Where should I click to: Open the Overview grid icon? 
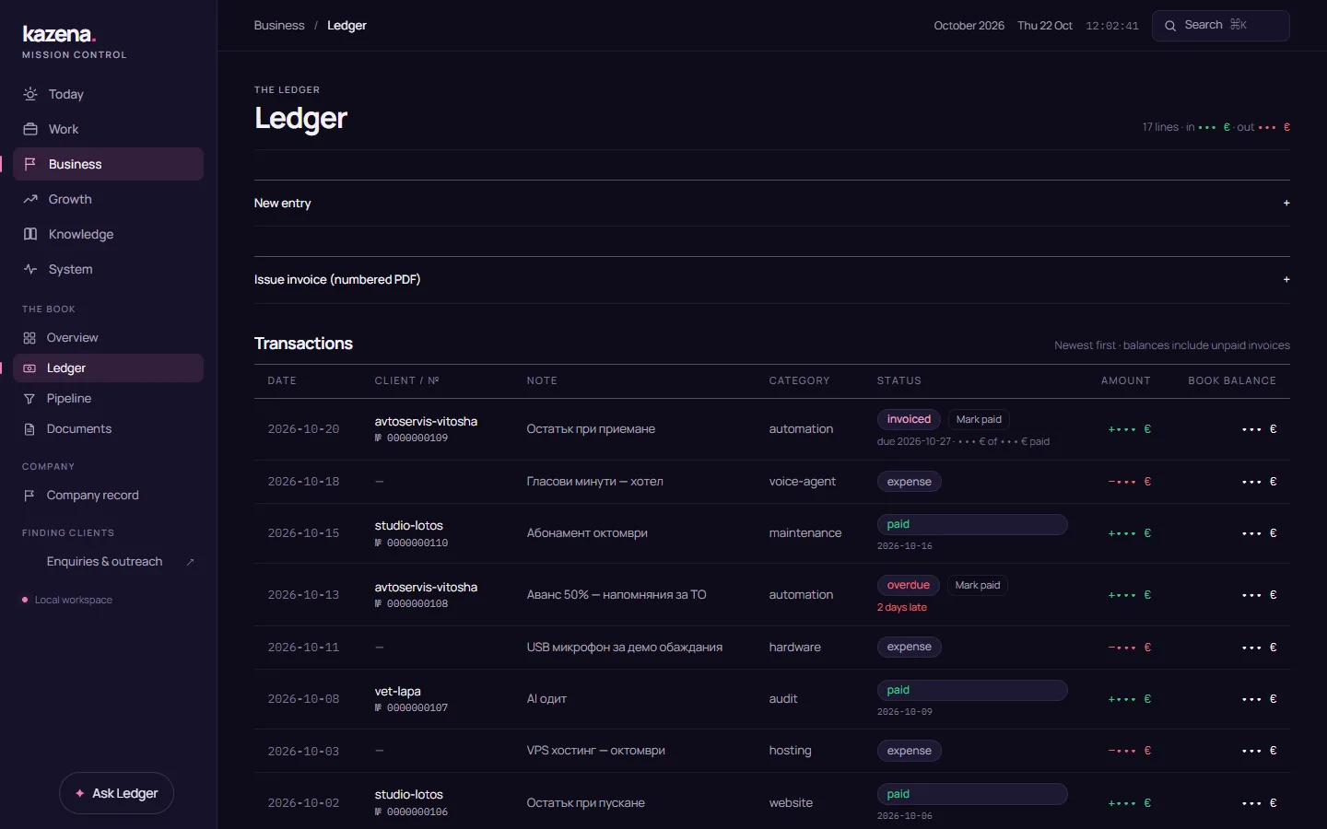point(29,338)
